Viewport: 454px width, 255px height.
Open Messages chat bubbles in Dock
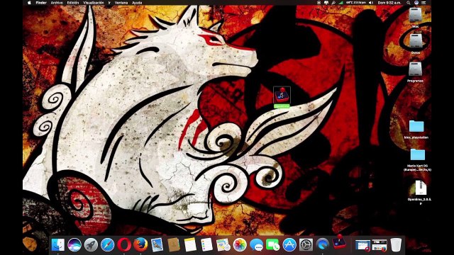pos(256,245)
